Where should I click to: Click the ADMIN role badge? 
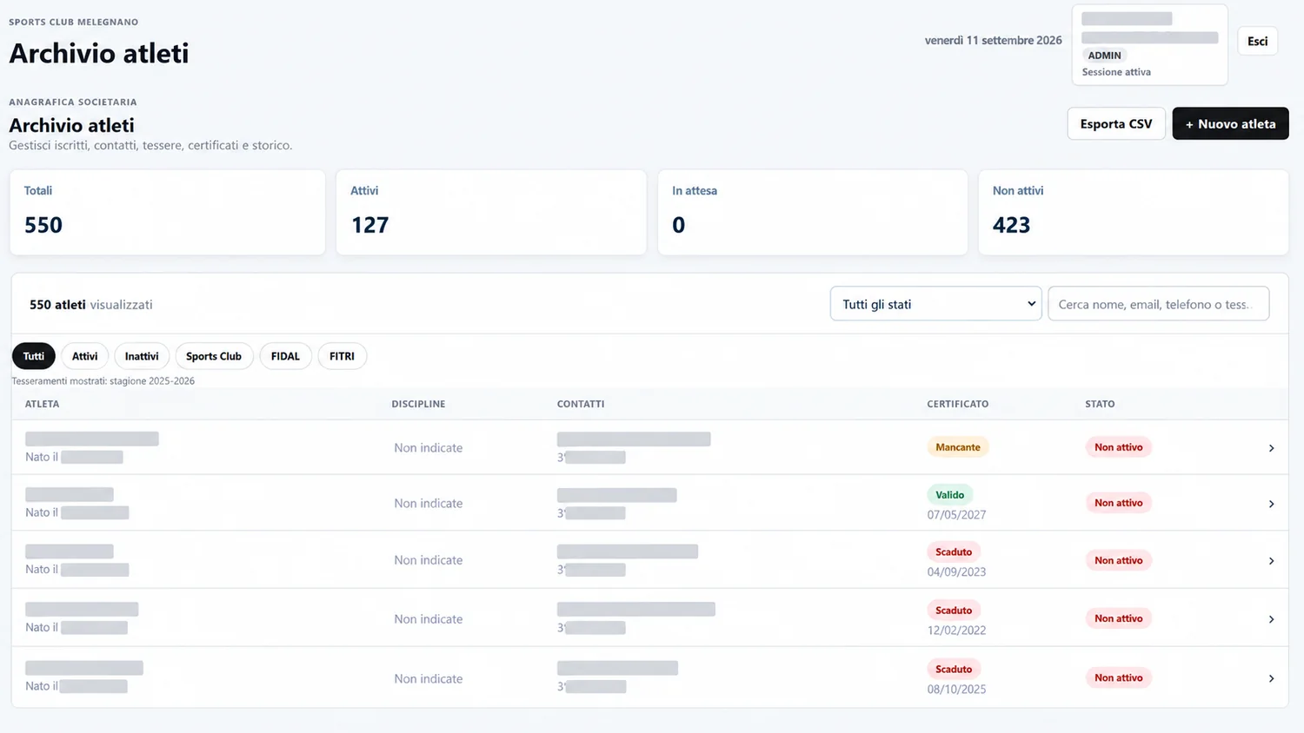(1105, 56)
